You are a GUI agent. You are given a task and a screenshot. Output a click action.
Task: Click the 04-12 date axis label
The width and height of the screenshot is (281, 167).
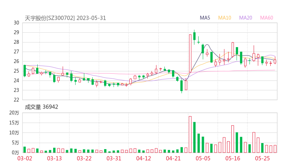tap(144, 158)
